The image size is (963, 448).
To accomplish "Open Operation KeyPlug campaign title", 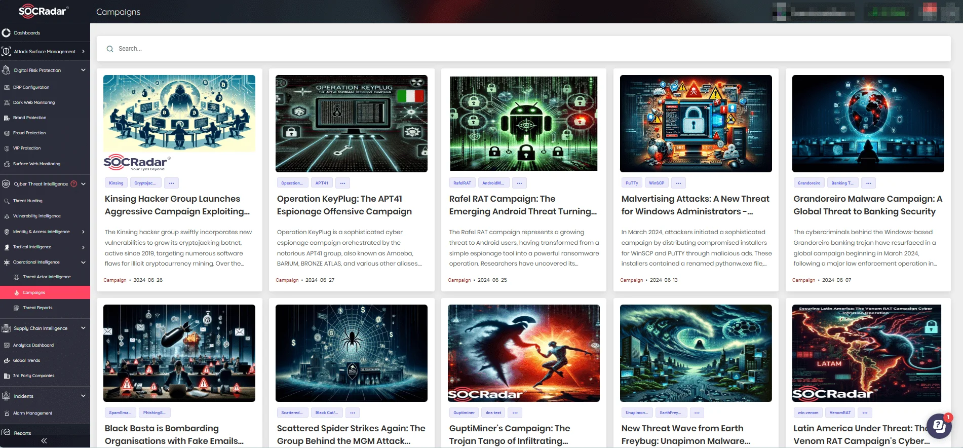I will click(344, 205).
